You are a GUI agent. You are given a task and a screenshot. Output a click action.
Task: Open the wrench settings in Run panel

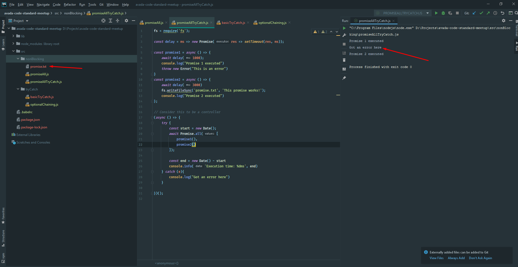(x=344, y=35)
